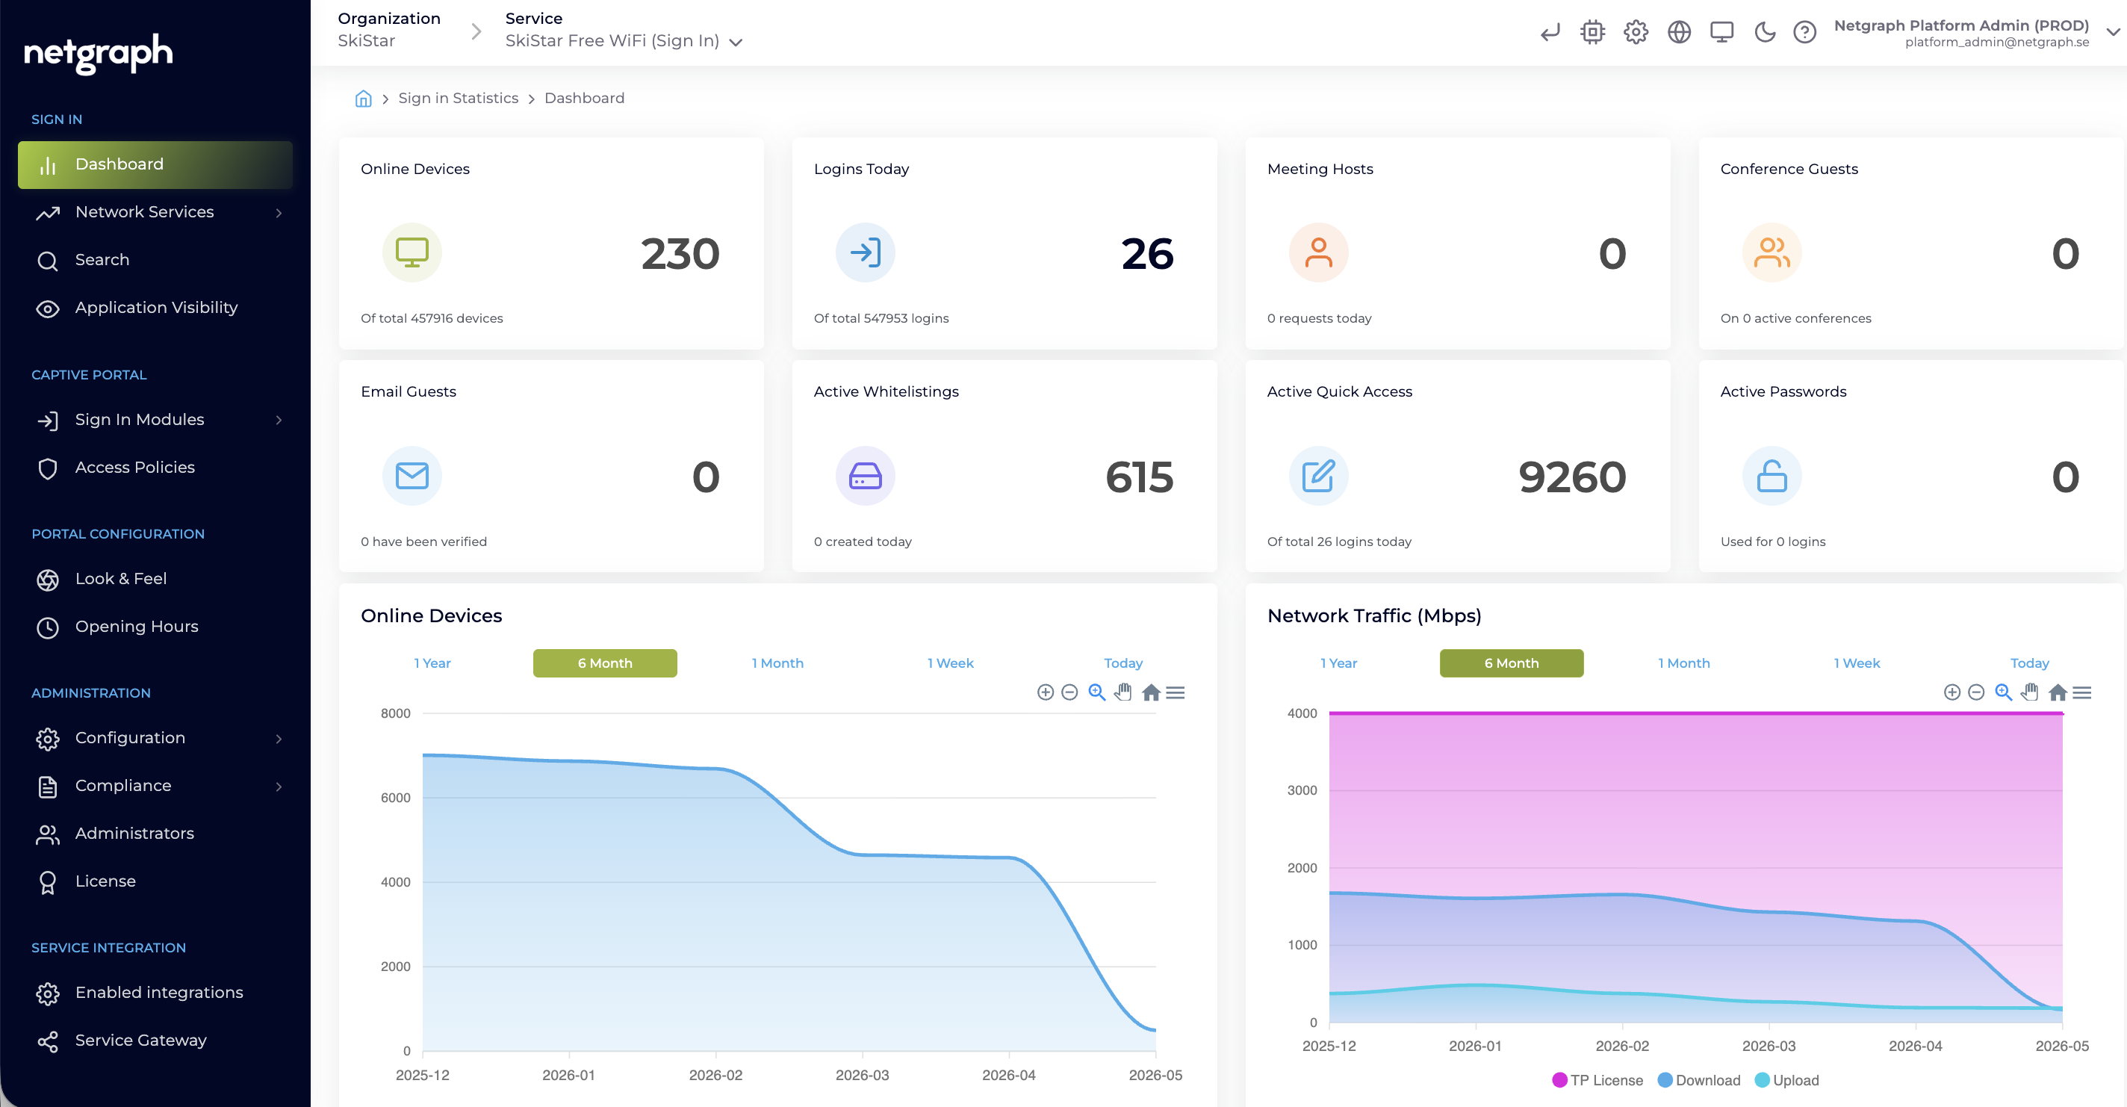Click the Logins Today sign-in icon
Image resolution: width=2127 pixels, height=1107 pixels.
(866, 252)
